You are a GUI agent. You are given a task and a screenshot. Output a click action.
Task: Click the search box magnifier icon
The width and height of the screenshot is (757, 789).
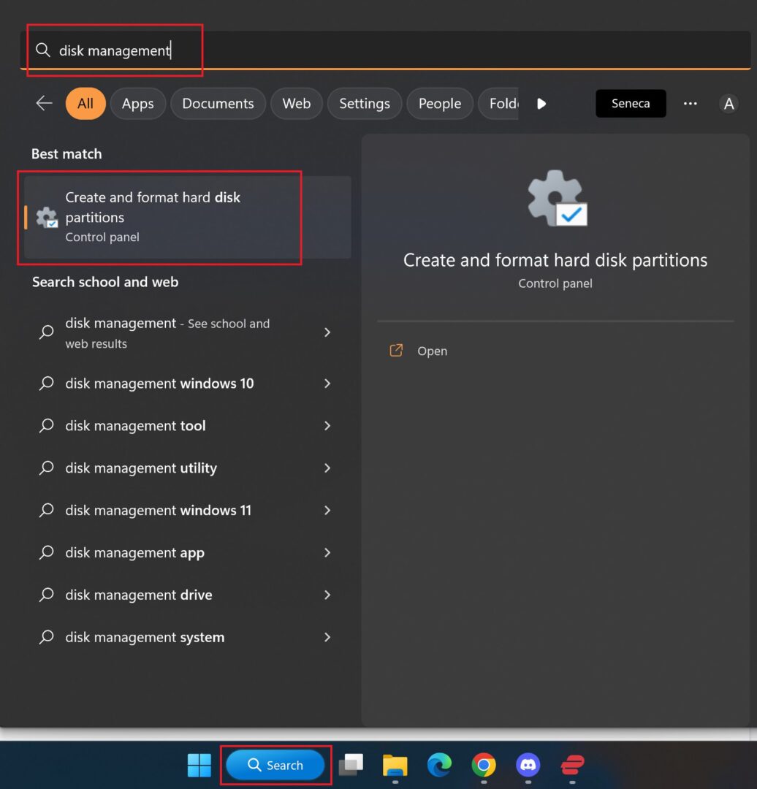[43, 50]
